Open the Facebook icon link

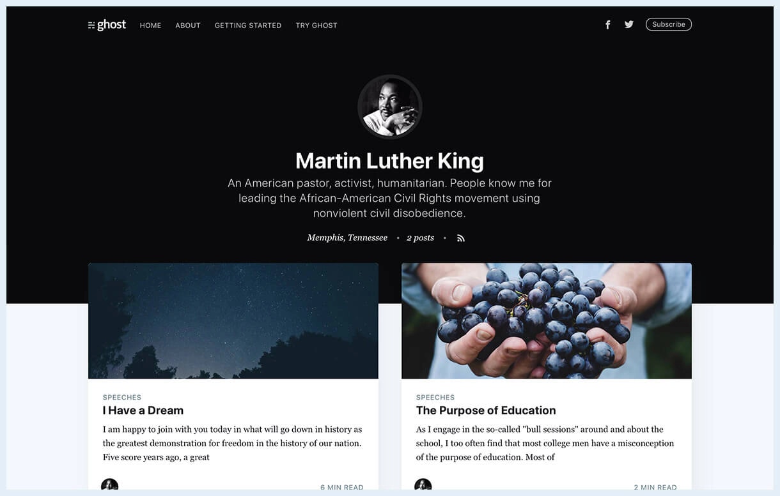pos(608,25)
